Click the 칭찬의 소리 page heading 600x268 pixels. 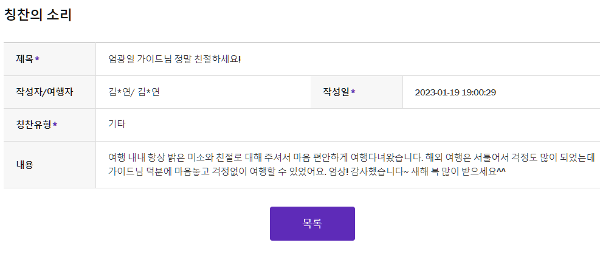pyautogui.click(x=38, y=15)
